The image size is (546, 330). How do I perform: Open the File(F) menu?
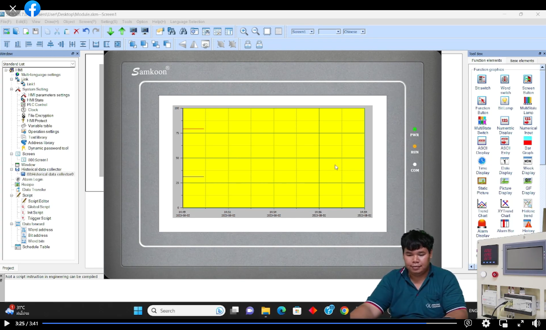coord(6,22)
